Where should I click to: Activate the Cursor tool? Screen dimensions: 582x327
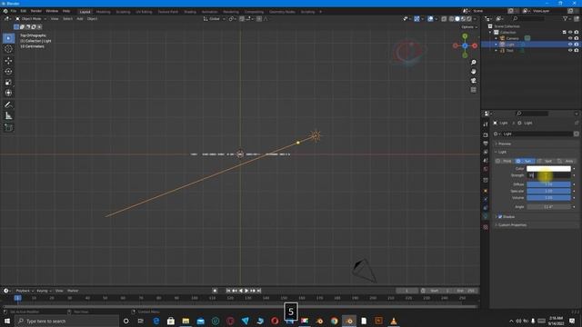click(8, 49)
